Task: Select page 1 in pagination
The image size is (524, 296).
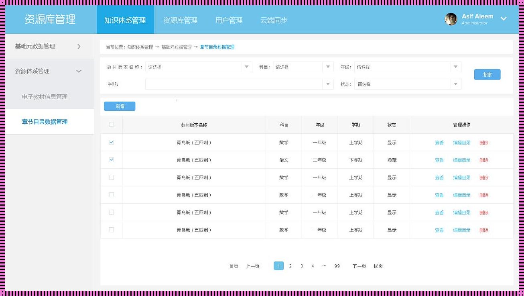Action: 279,266
